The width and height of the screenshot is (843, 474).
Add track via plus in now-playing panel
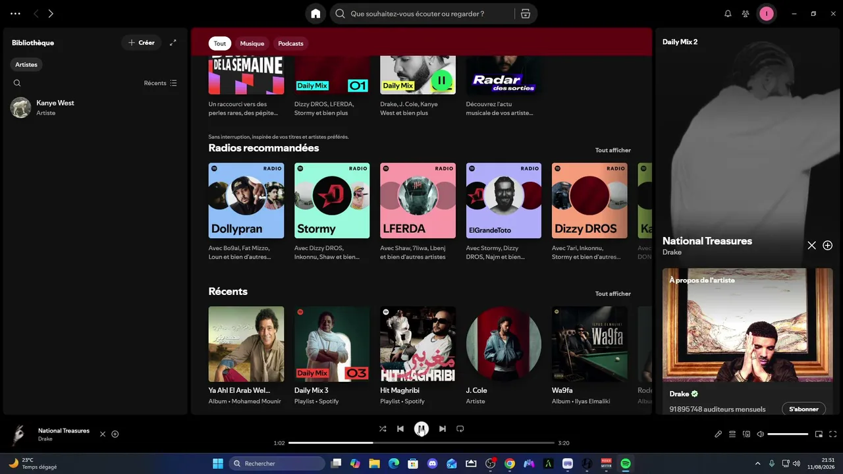click(x=828, y=246)
